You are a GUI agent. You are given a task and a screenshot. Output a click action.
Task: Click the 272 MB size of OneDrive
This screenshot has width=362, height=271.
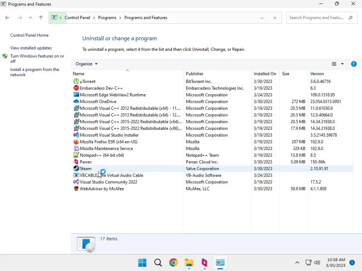(298, 101)
